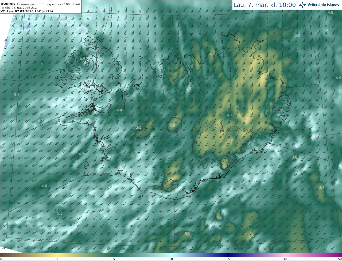Click the VT: Lau. 07.03.2026 10Z line
This screenshot has height=261, width=342.
pyautogui.click(x=27, y=11)
